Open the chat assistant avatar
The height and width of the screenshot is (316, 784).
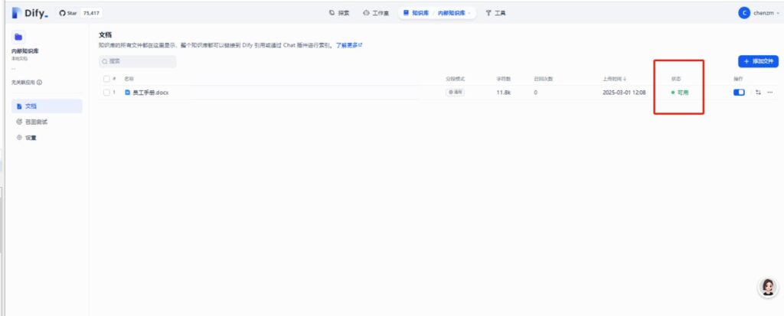[766, 286]
